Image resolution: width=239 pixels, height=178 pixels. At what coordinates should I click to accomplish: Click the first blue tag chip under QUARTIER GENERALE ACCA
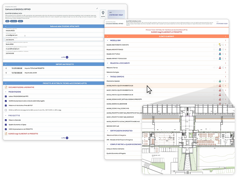pyautogui.click(x=7, y=21)
